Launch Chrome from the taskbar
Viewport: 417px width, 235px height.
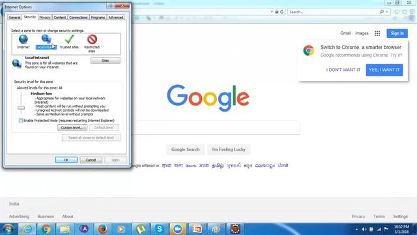[x=46, y=229]
